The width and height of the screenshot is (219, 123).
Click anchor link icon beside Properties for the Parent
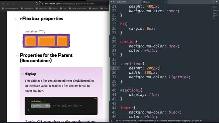tap(17, 55)
